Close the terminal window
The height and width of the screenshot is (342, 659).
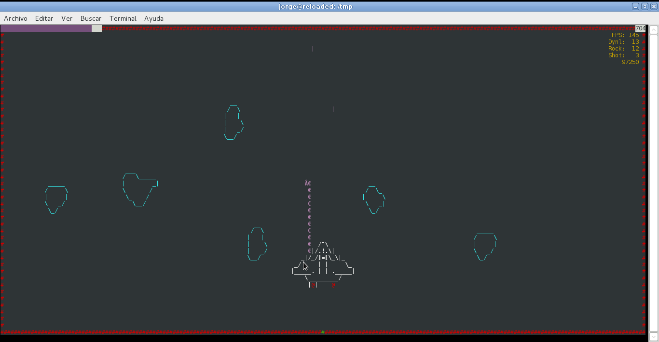click(x=653, y=6)
